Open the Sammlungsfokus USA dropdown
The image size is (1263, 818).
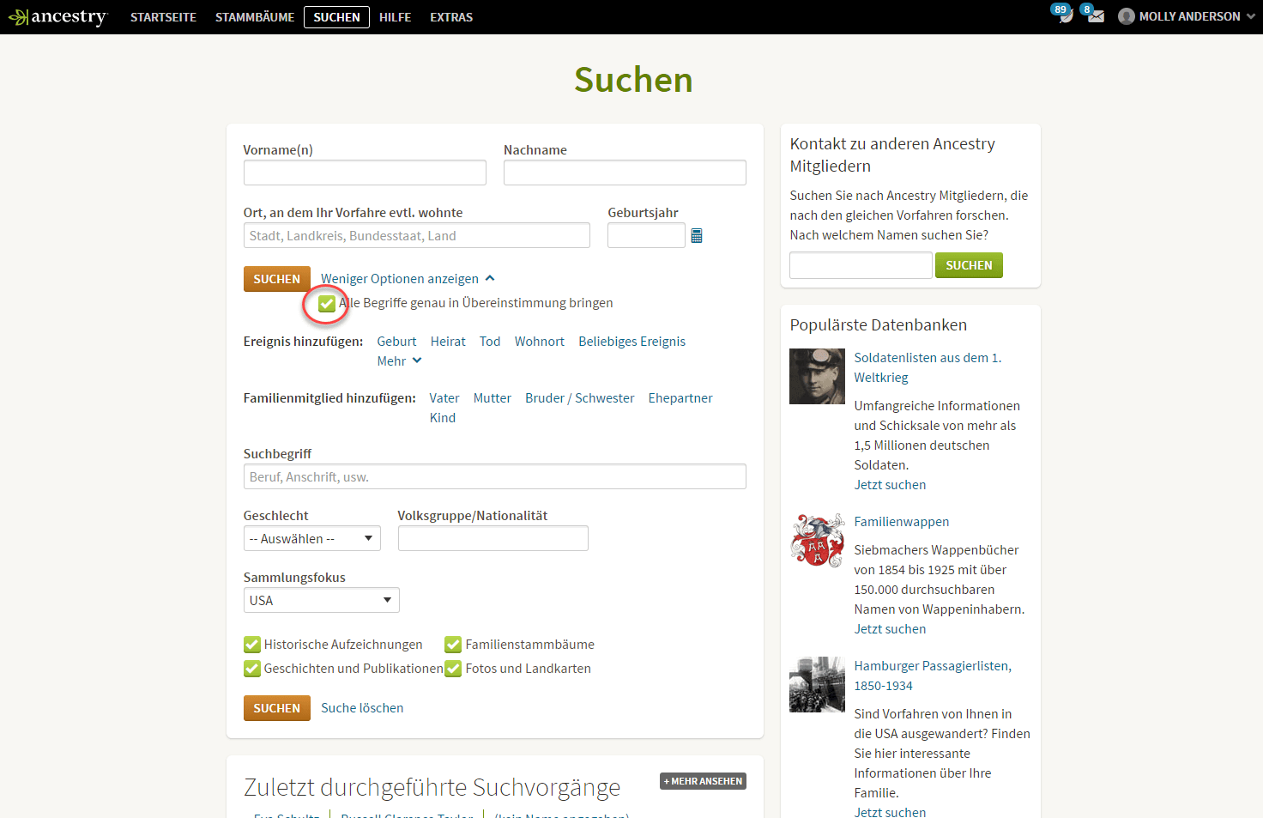[322, 600]
